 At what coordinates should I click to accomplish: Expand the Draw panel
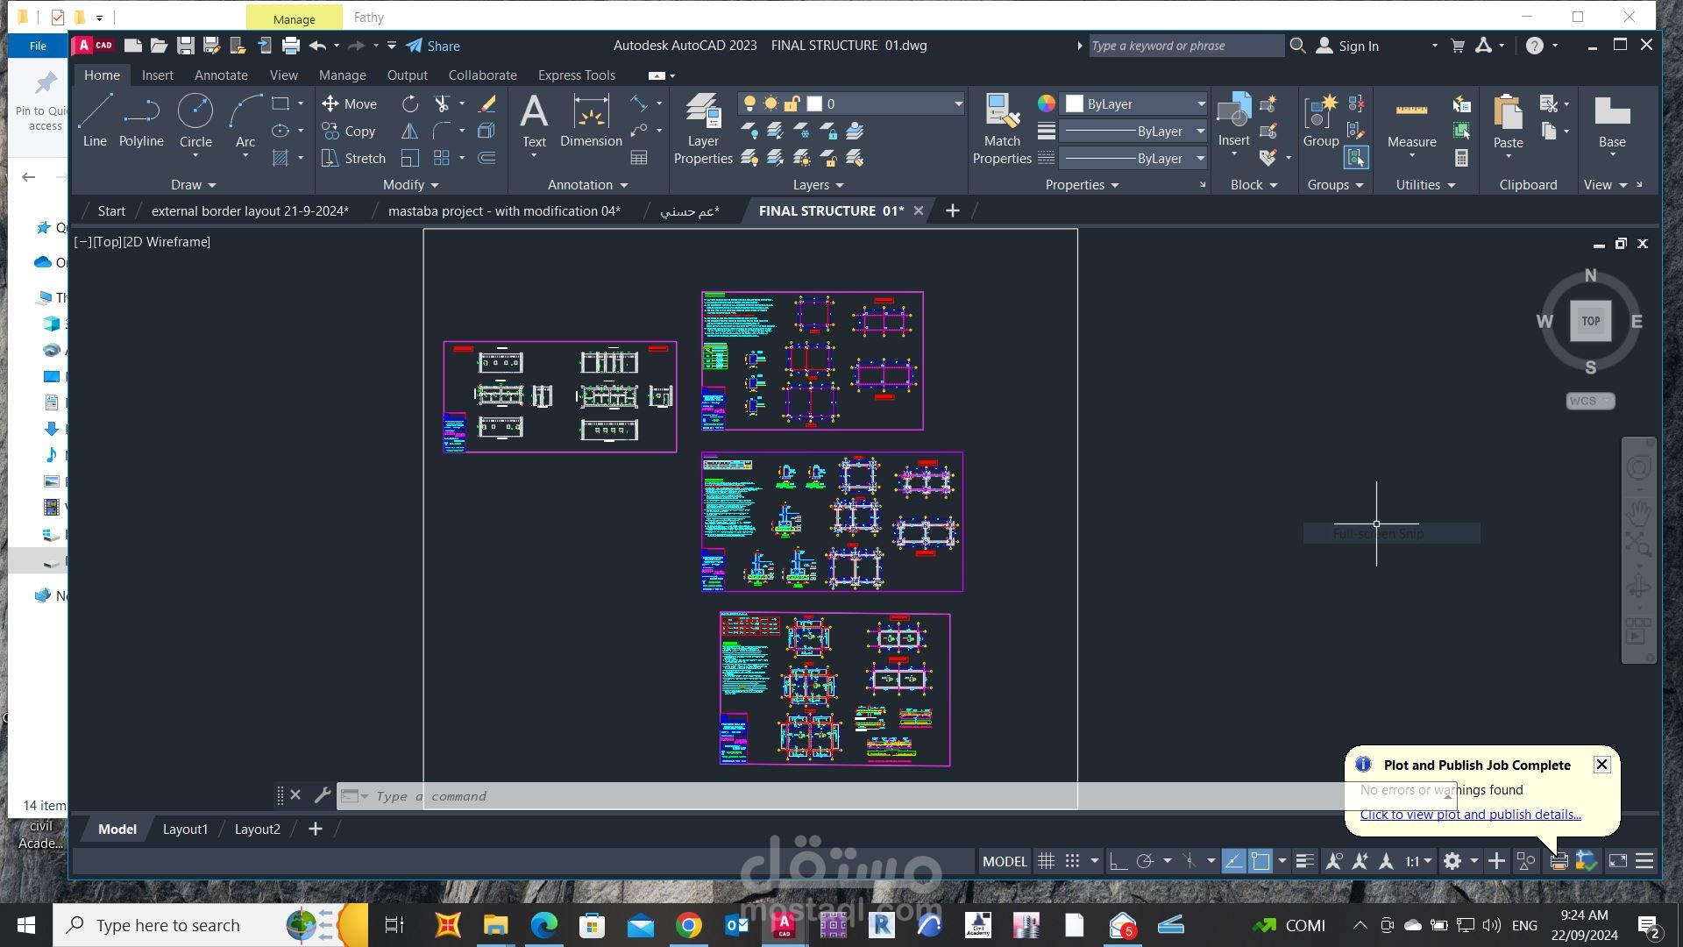point(194,184)
